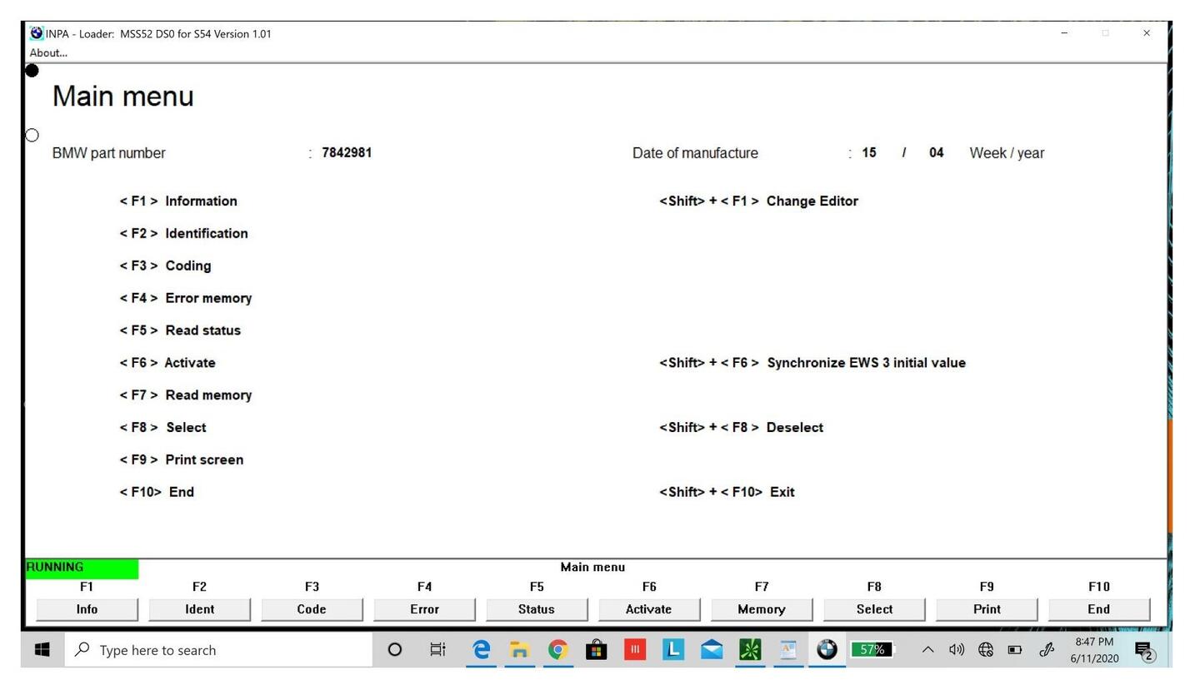This screenshot has height=685, width=1200.
Task: Click the Windows search box
Action: tap(218, 650)
